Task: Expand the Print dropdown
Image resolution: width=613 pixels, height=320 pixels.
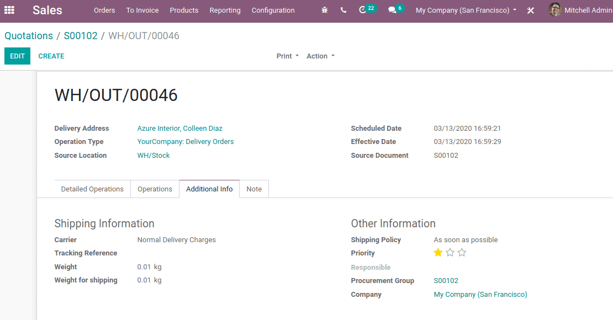Action: pos(287,56)
